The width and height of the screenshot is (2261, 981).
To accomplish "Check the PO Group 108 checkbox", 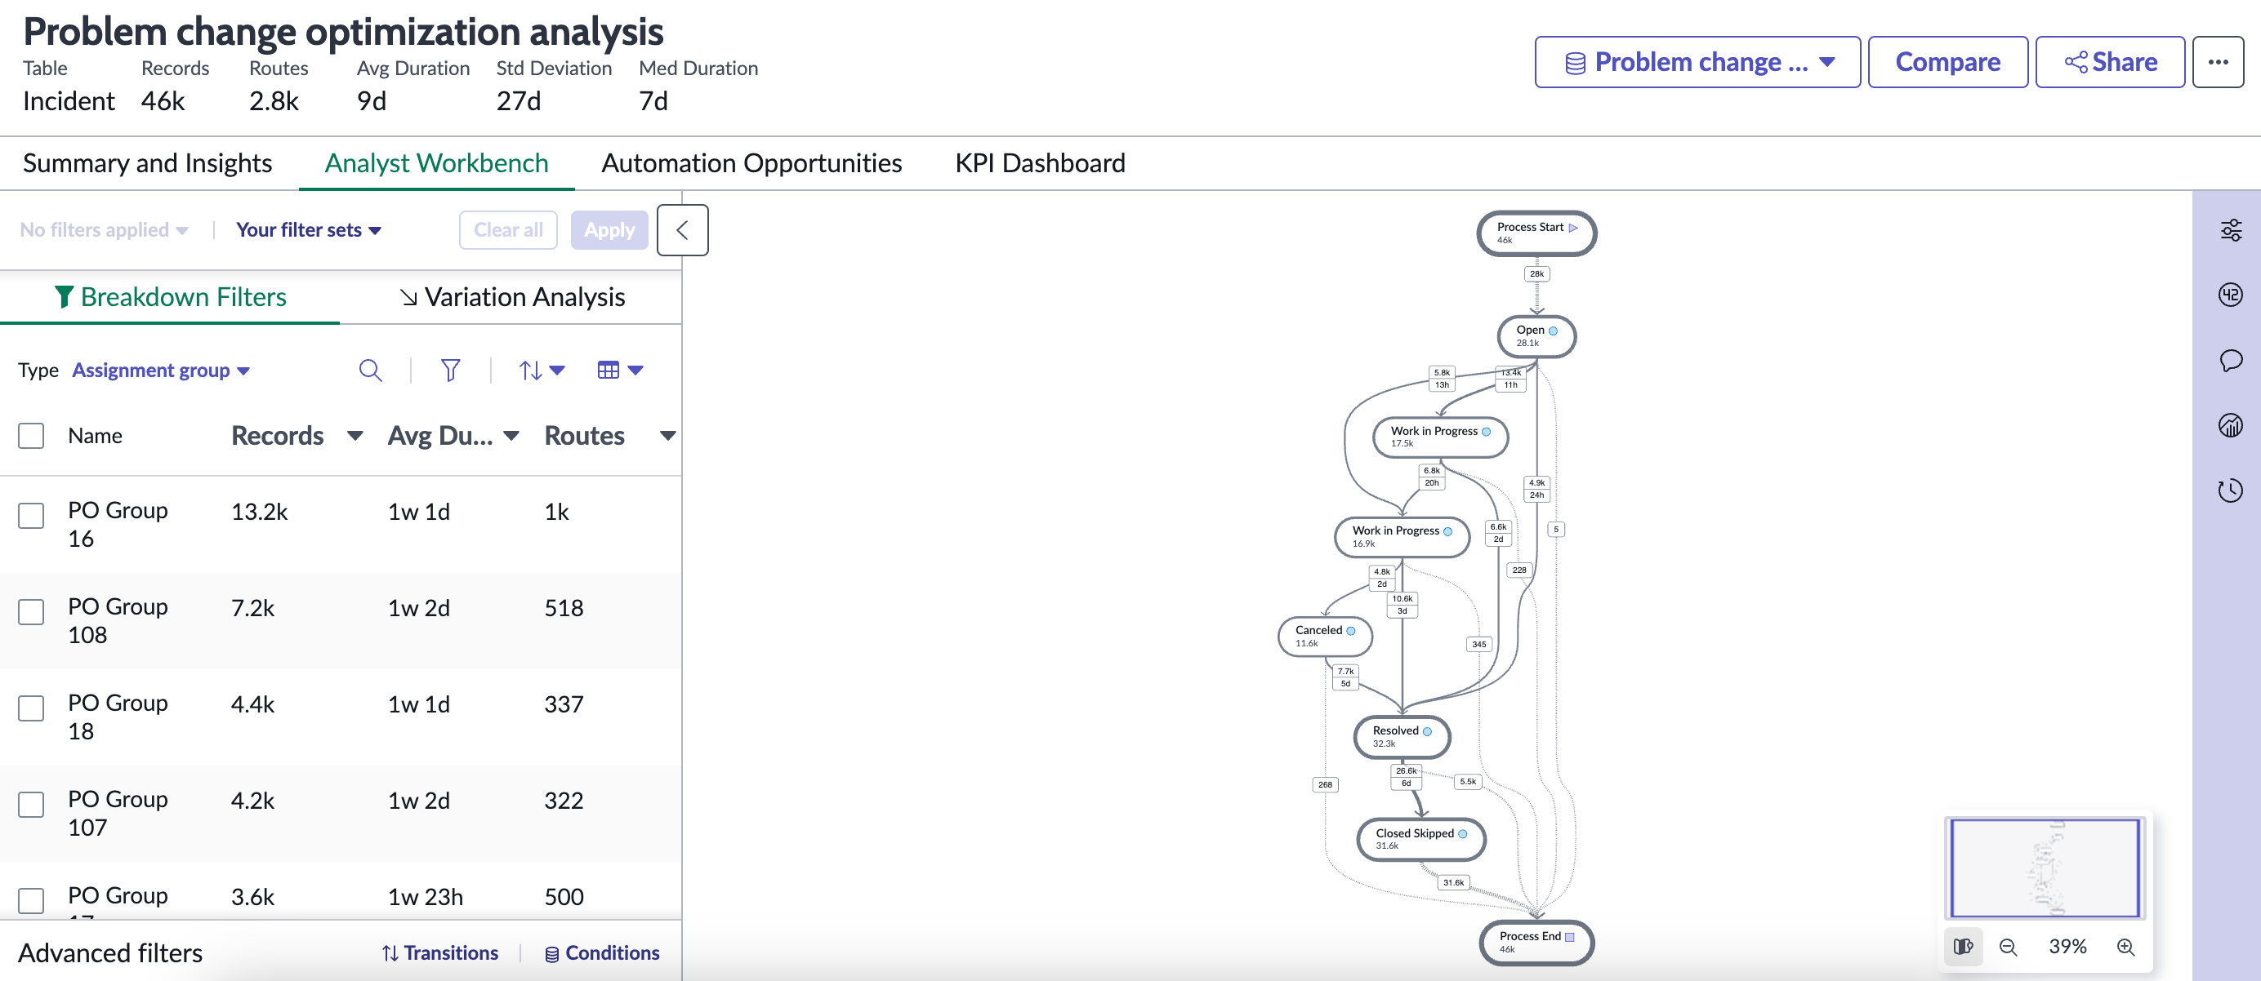I will pyautogui.click(x=32, y=612).
